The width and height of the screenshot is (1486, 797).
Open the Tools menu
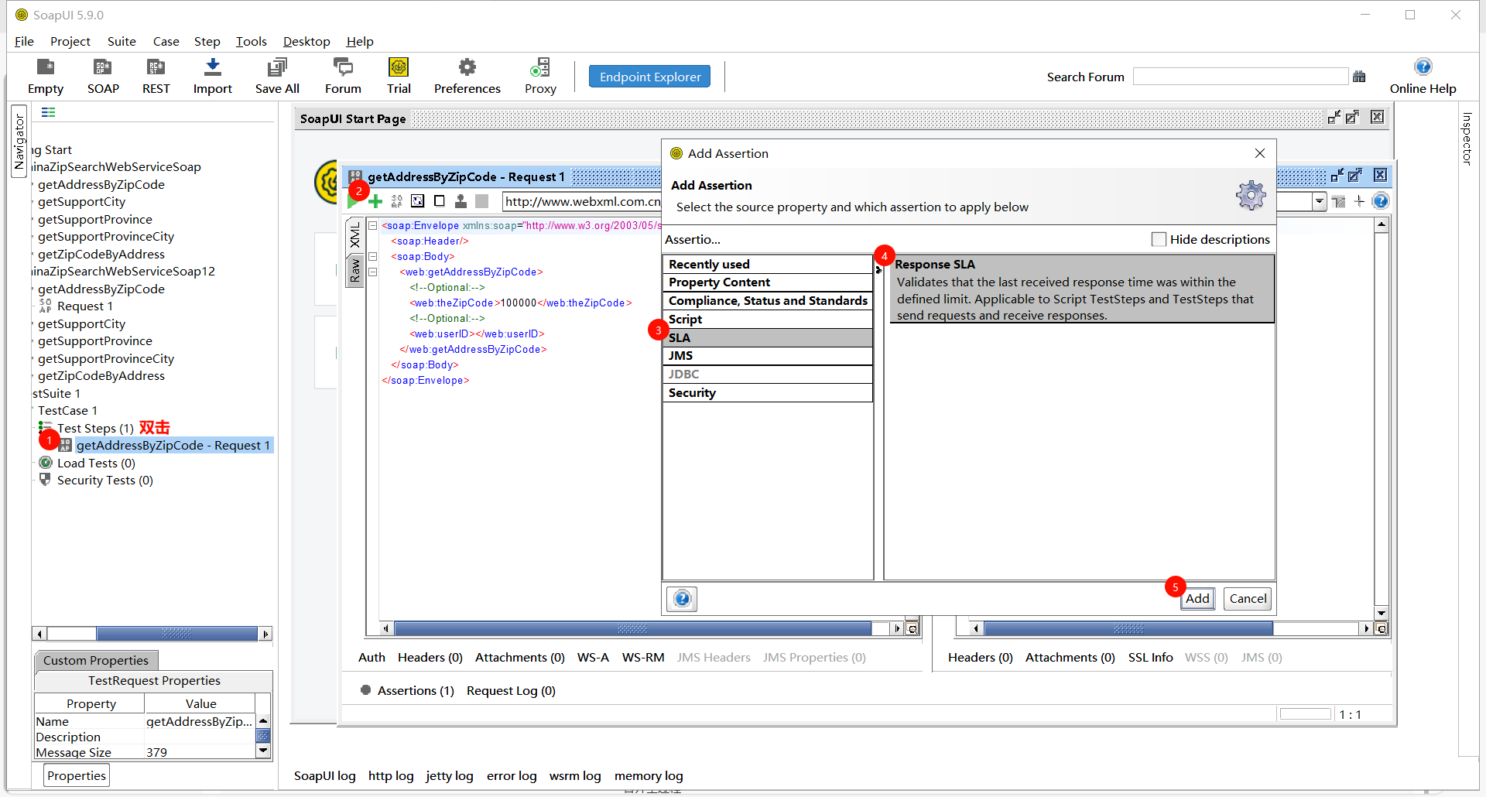click(x=251, y=41)
